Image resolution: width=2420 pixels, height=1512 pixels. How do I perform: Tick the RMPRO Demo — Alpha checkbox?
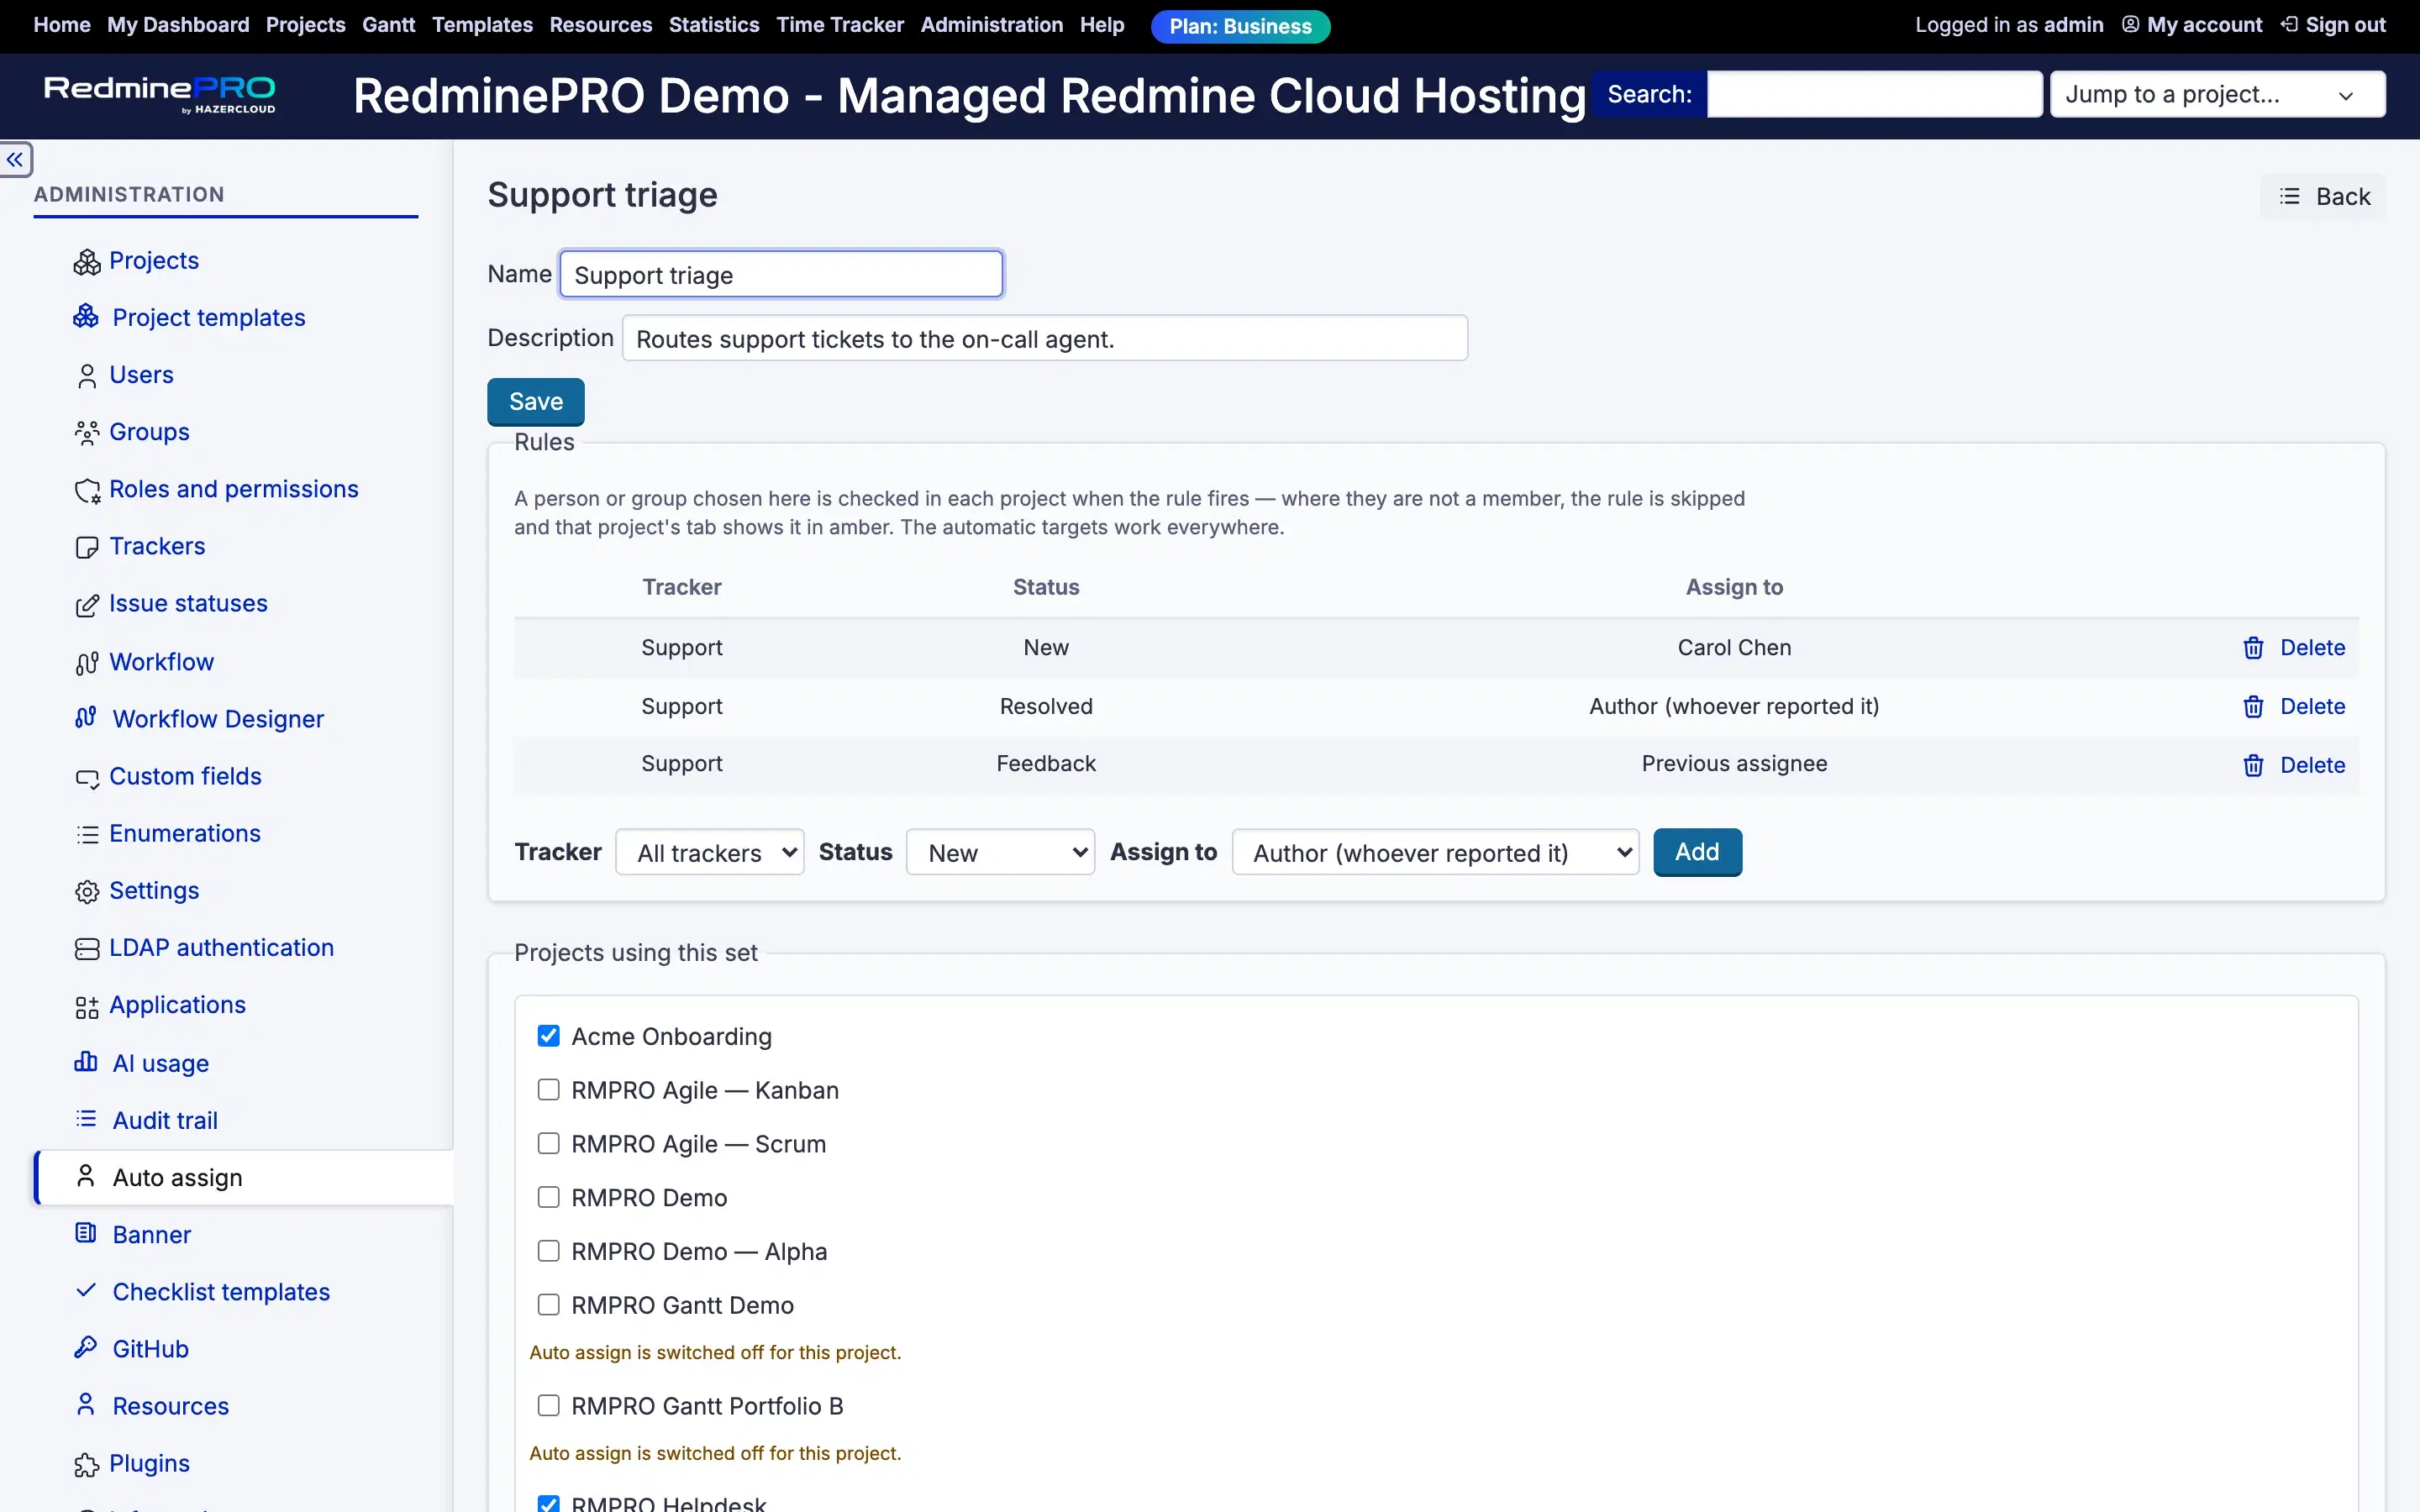click(x=548, y=1251)
